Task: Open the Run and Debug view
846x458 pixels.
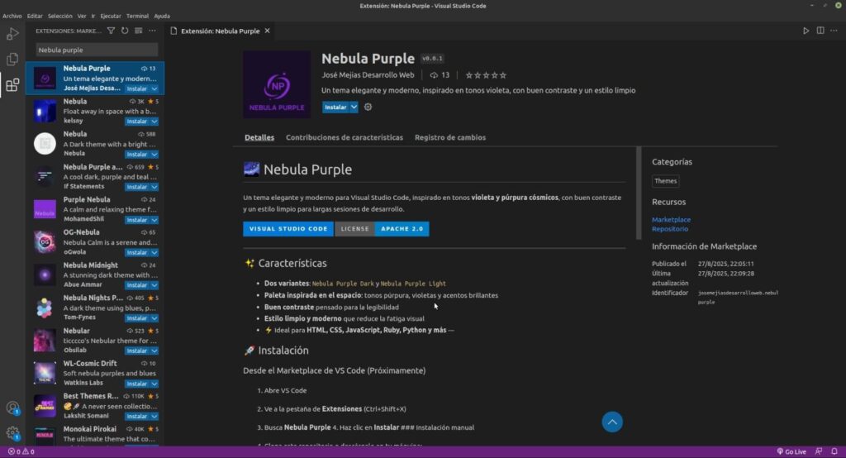Action: click(12, 34)
